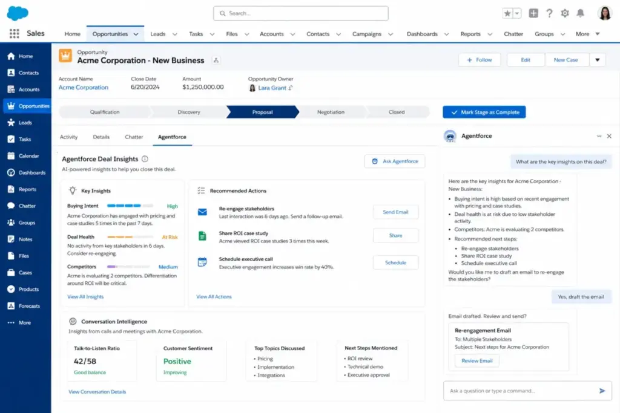Image resolution: width=620 pixels, height=413 pixels.
Task: Open the Acme Corporation account link
Action: (84, 87)
